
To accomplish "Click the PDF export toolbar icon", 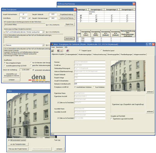I will (61, 51).
